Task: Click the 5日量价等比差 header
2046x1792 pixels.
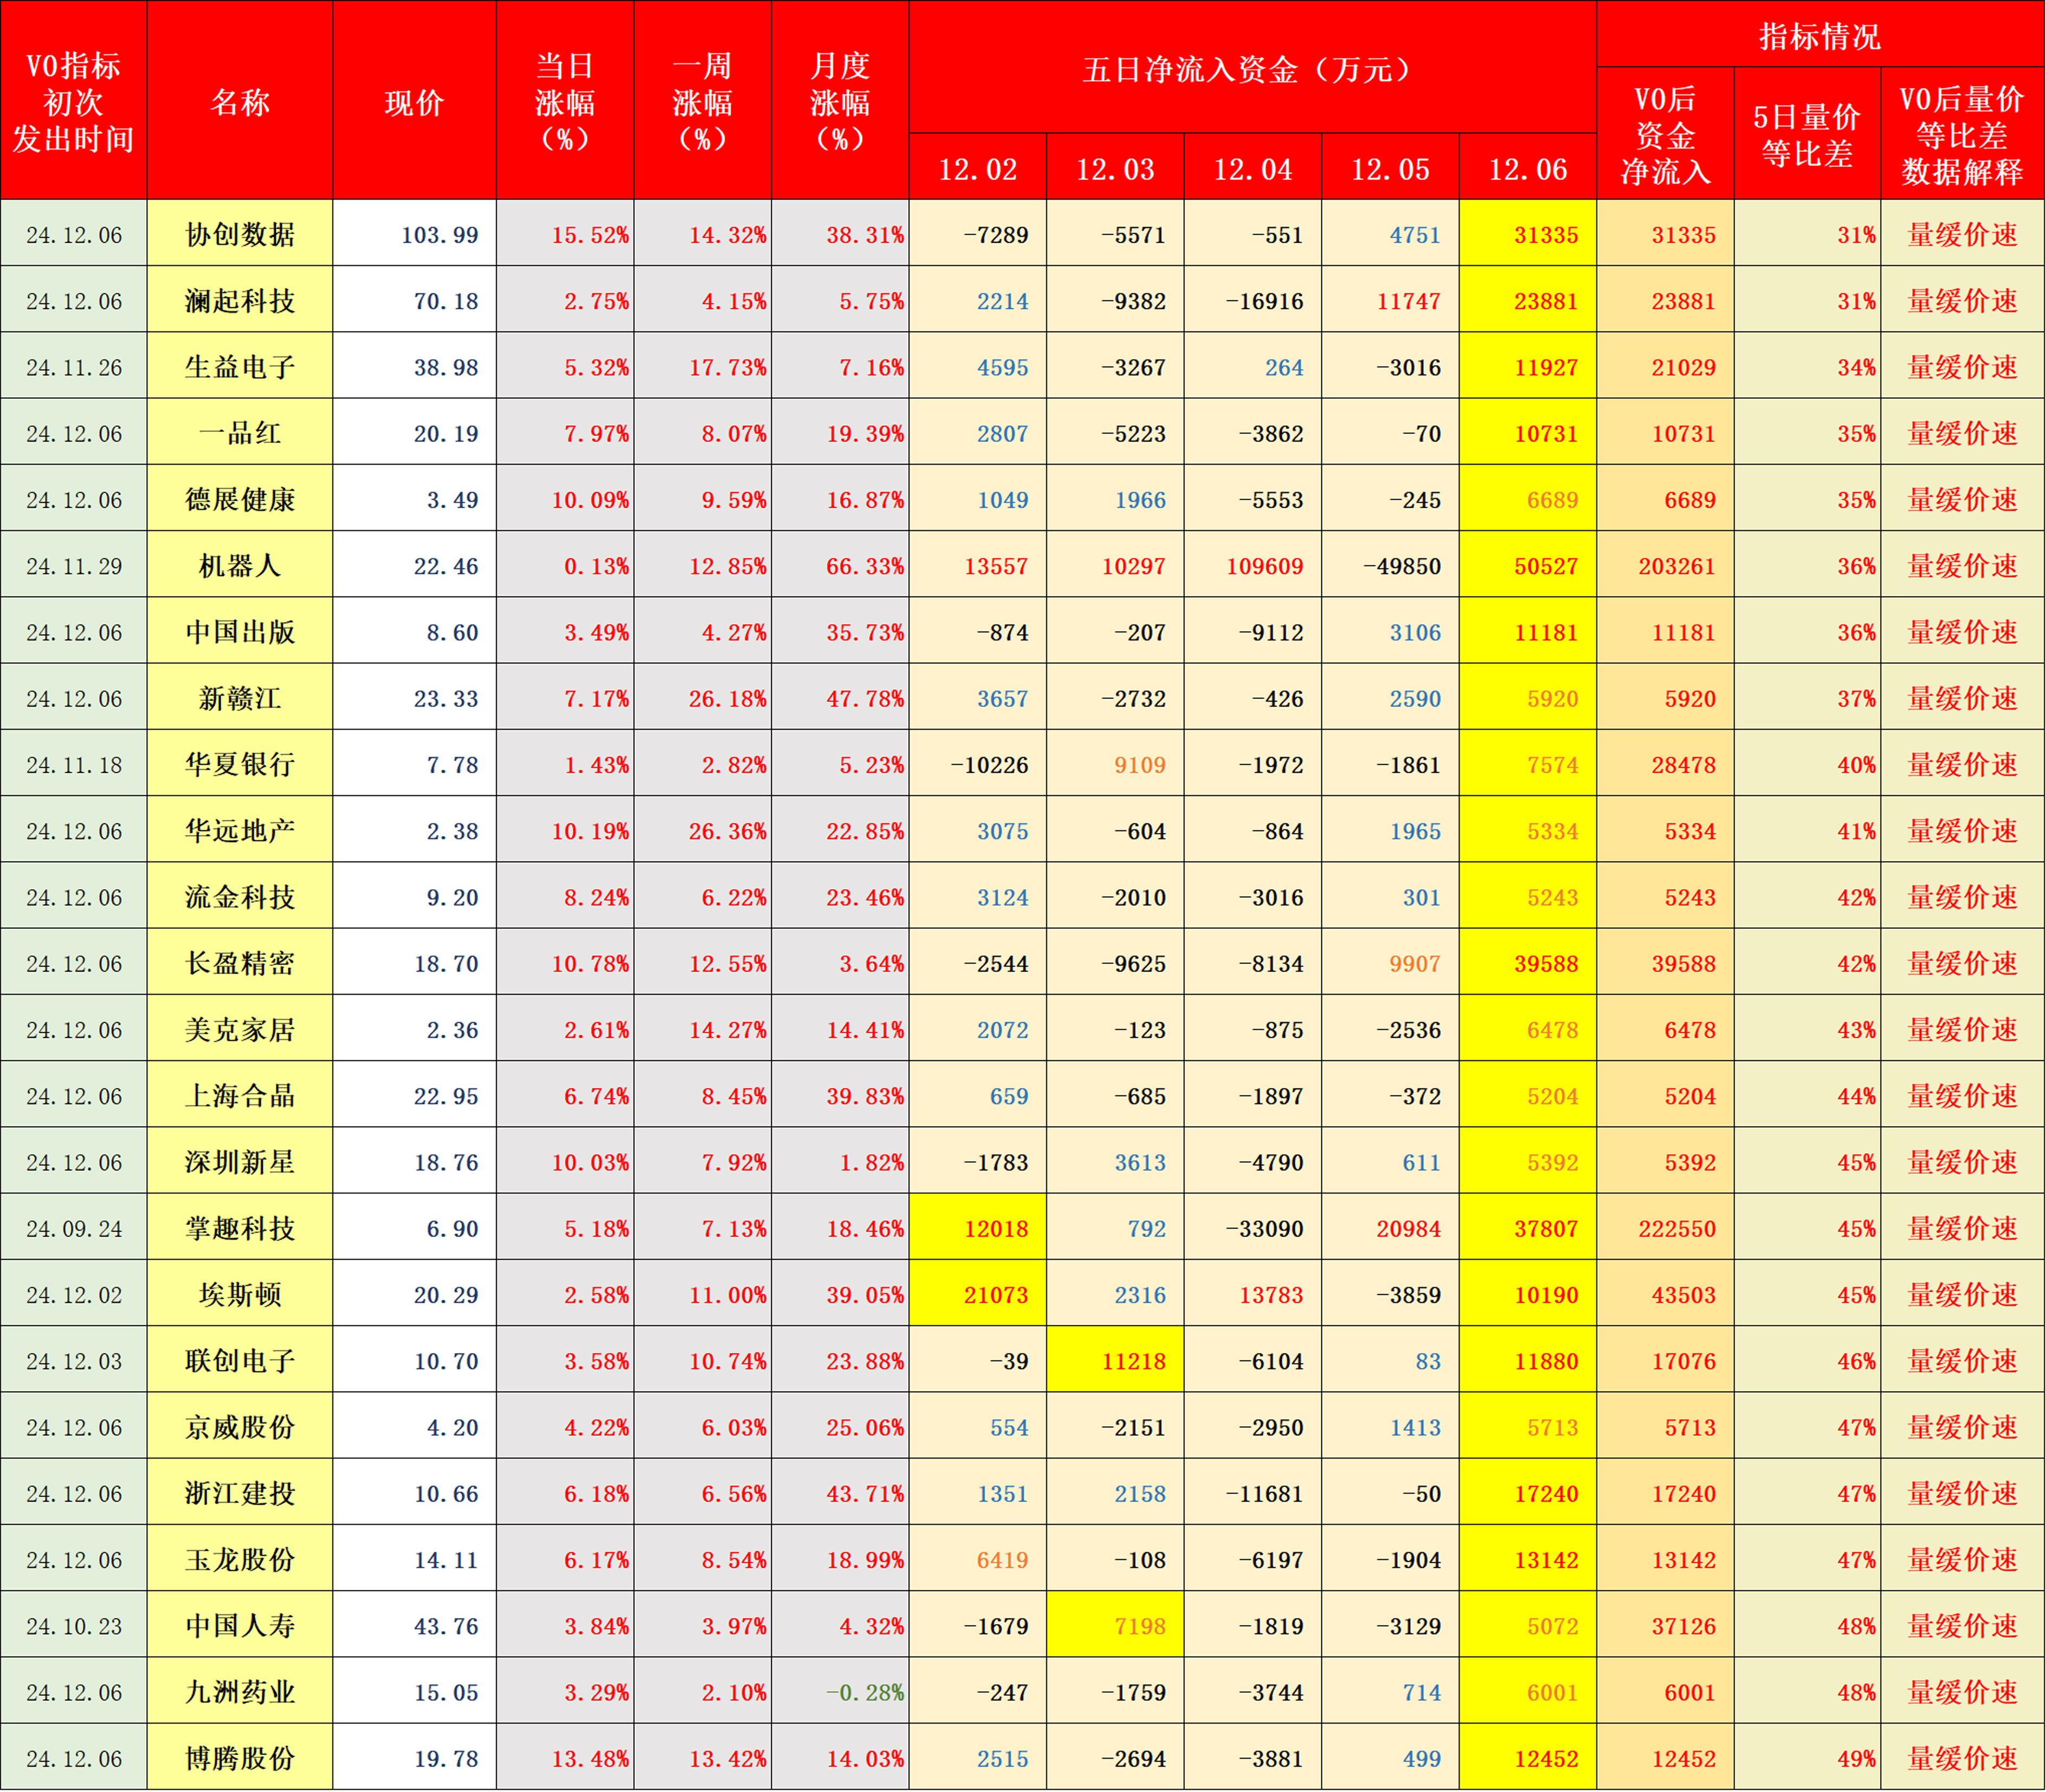Action: (1807, 134)
